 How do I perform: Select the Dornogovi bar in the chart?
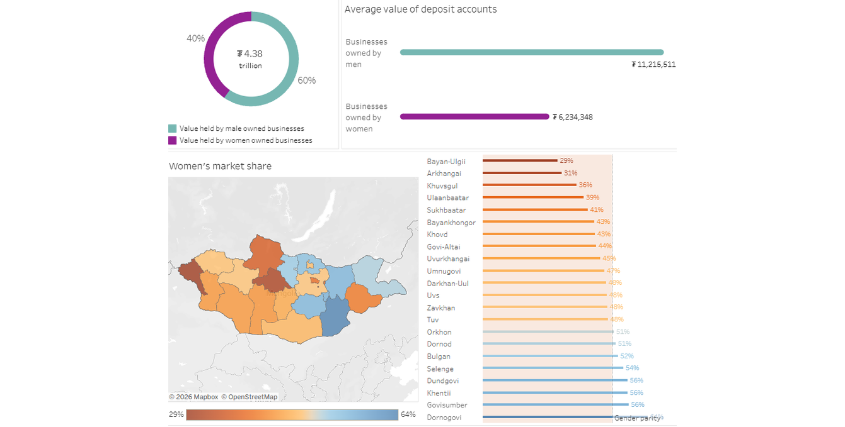565,417
